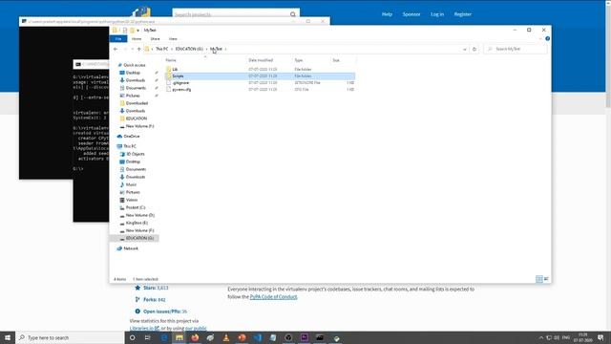Show hidden system tray icons

pyautogui.click(x=541, y=337)
